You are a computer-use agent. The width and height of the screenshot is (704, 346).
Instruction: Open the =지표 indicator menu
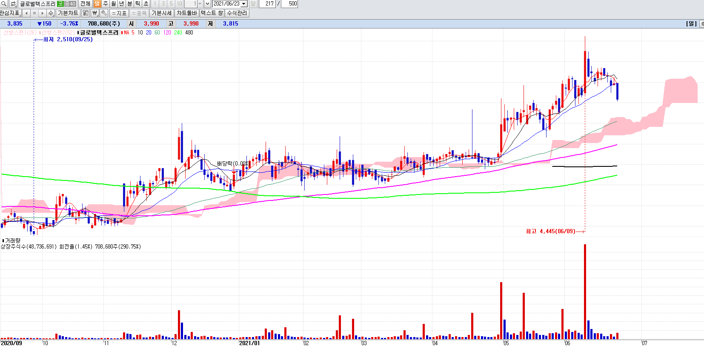click(119, 13)
